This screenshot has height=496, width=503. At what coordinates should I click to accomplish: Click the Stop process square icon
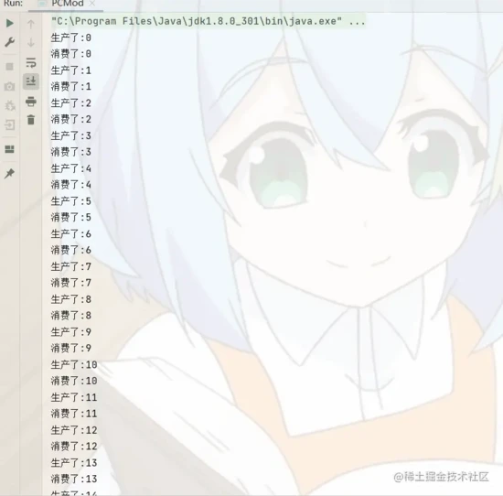pos(10,67)
